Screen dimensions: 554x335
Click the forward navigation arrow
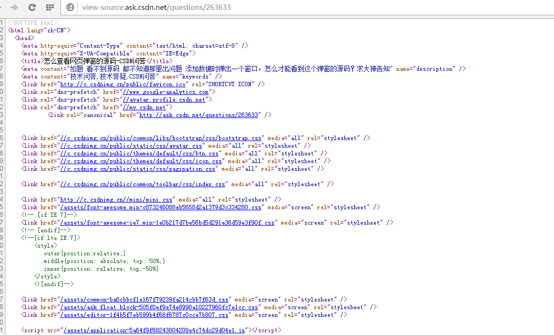pos(14,7)
